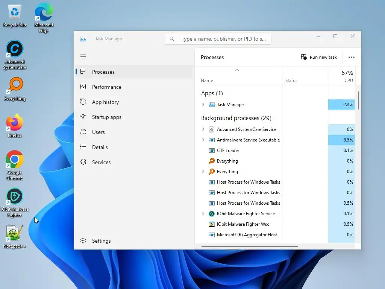Select the Advanced SystemCare desktop shortcut
The width and height of the screenshot is (385, 289).
click(x=15, y=55)
